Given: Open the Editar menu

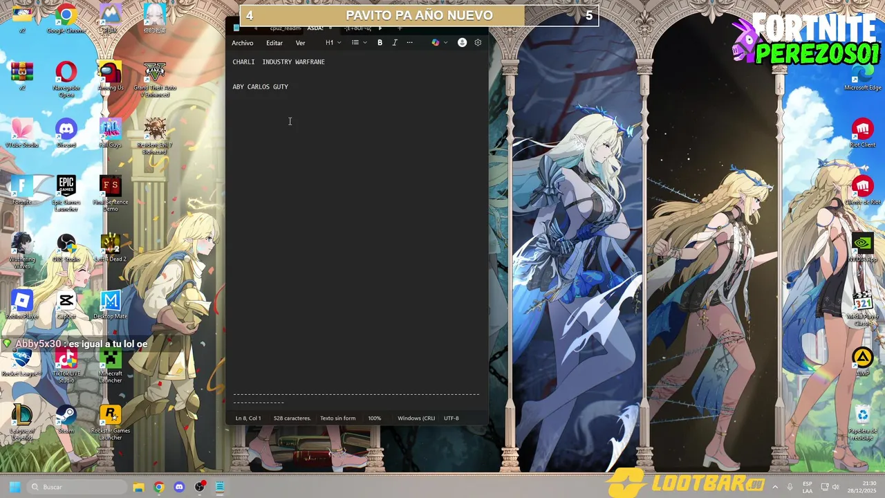Looking at the screenshot, I should pos(274,43).
